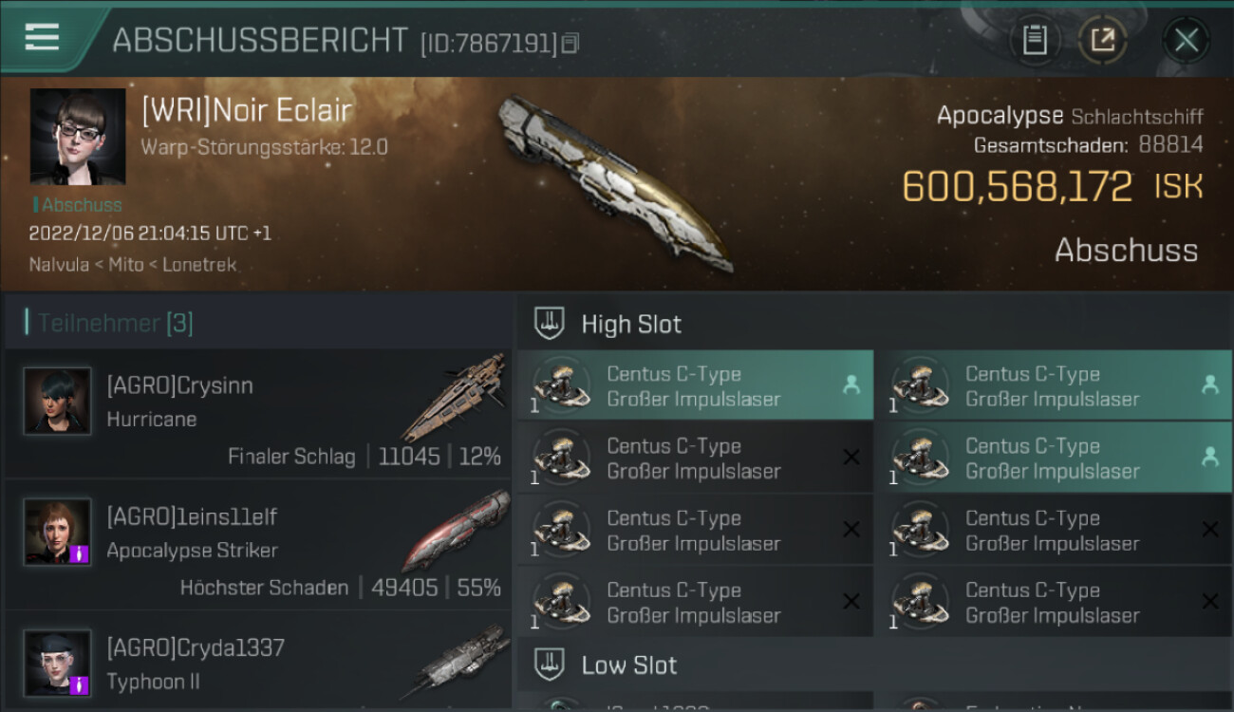
Task: Open the clipboard notes icon
Action: 1035,40
